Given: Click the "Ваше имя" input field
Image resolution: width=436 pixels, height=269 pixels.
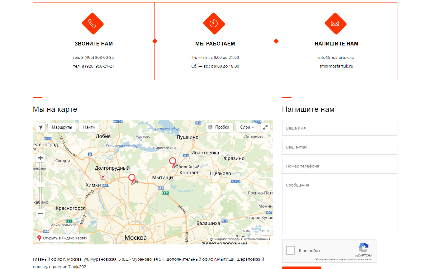Looking at the screenshot, I should pyautogui.click(x=339, y=128).
